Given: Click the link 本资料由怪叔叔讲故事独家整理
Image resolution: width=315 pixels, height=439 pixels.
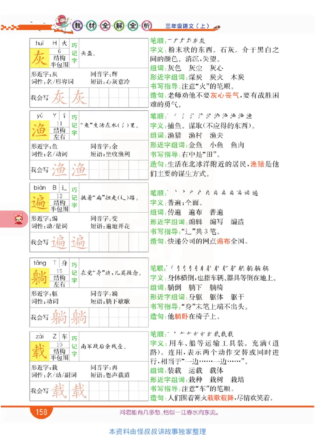Looking at the screenshot, I should pos(157,431).
